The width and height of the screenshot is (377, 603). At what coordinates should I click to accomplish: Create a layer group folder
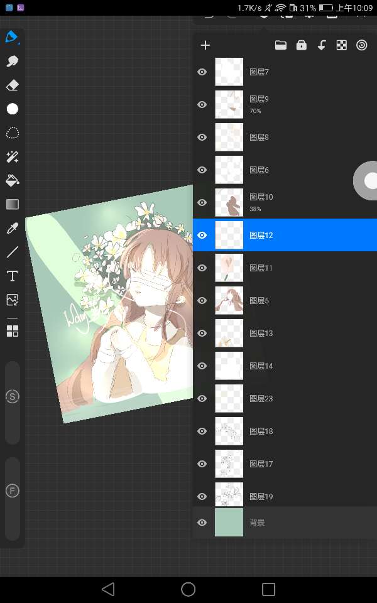(x=281, y=45)
